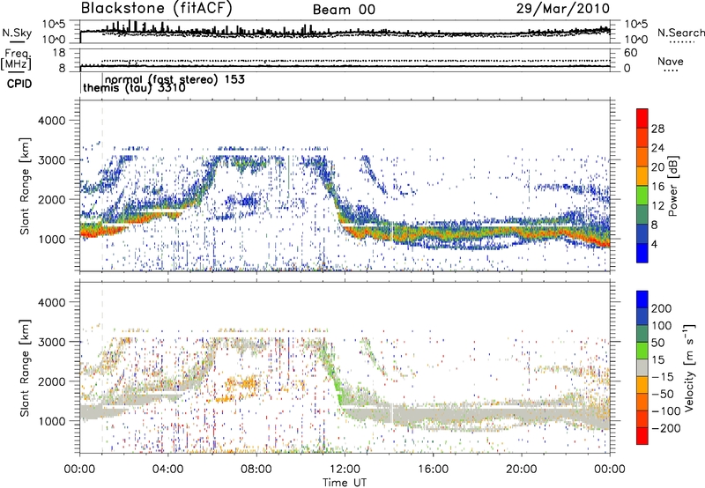705x488 pixels.
Task: Click the power panel 'Slant Range [km]' label
Action: pos(26,186)
